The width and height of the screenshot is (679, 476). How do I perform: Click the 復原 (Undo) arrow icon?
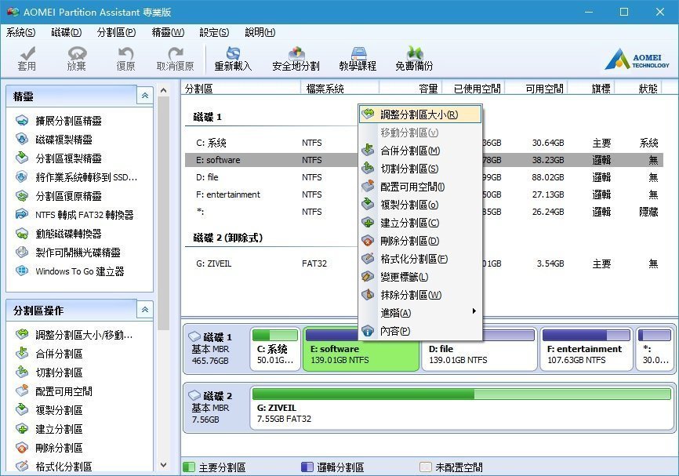coord(125,53)
